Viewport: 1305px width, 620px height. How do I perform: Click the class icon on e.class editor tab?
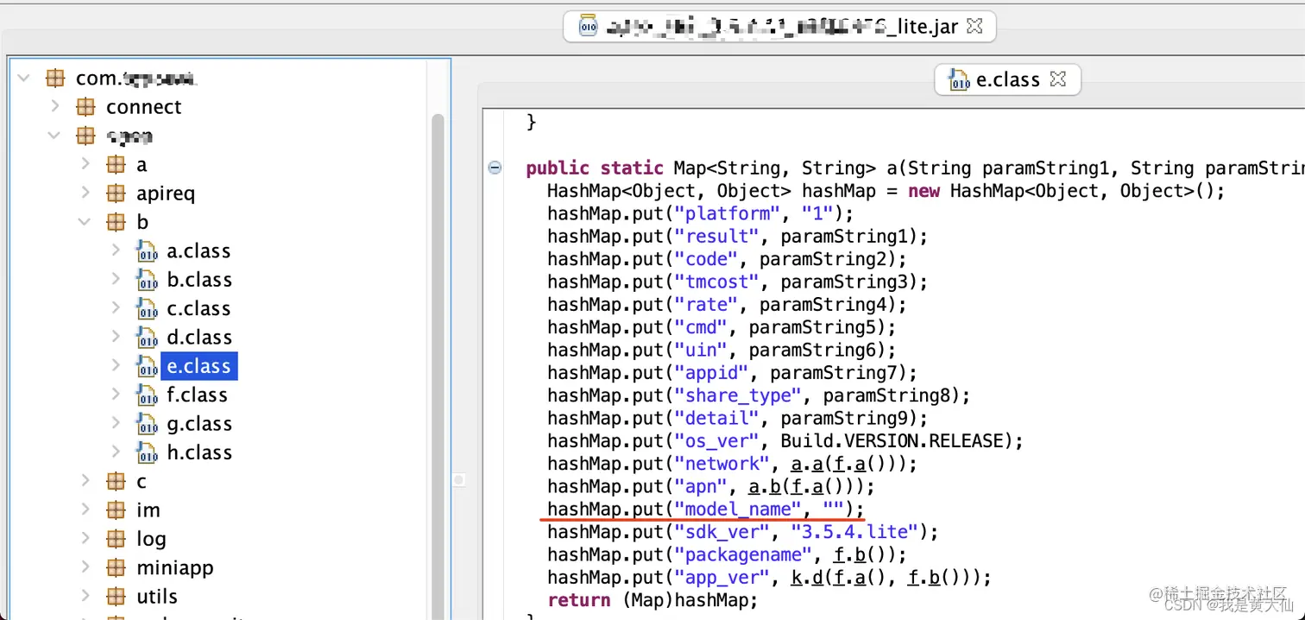tap(959, 80)
